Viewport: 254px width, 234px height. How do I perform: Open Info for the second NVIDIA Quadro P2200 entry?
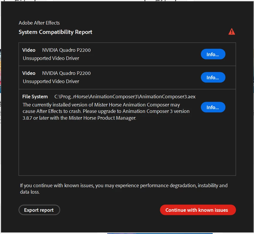(x=213, y=77)
